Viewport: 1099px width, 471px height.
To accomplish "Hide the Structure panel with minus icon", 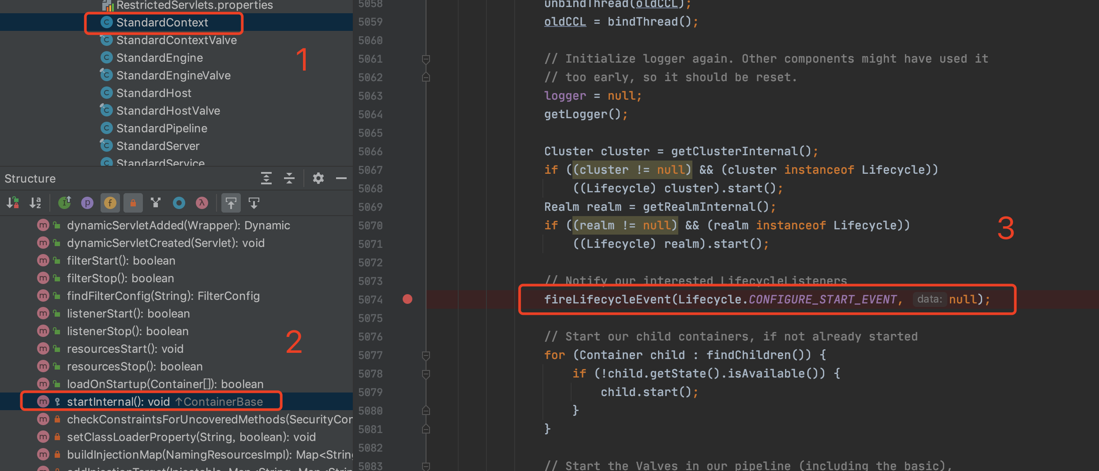I will tap(341, 178).
